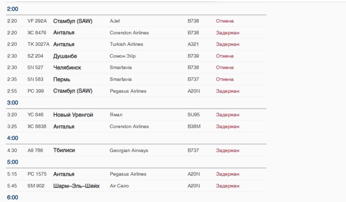This screenshot has width=346, height=202.
Task: Click Стамбул (SAW) Pegasus flight PC 399
Action: [72, 91]
